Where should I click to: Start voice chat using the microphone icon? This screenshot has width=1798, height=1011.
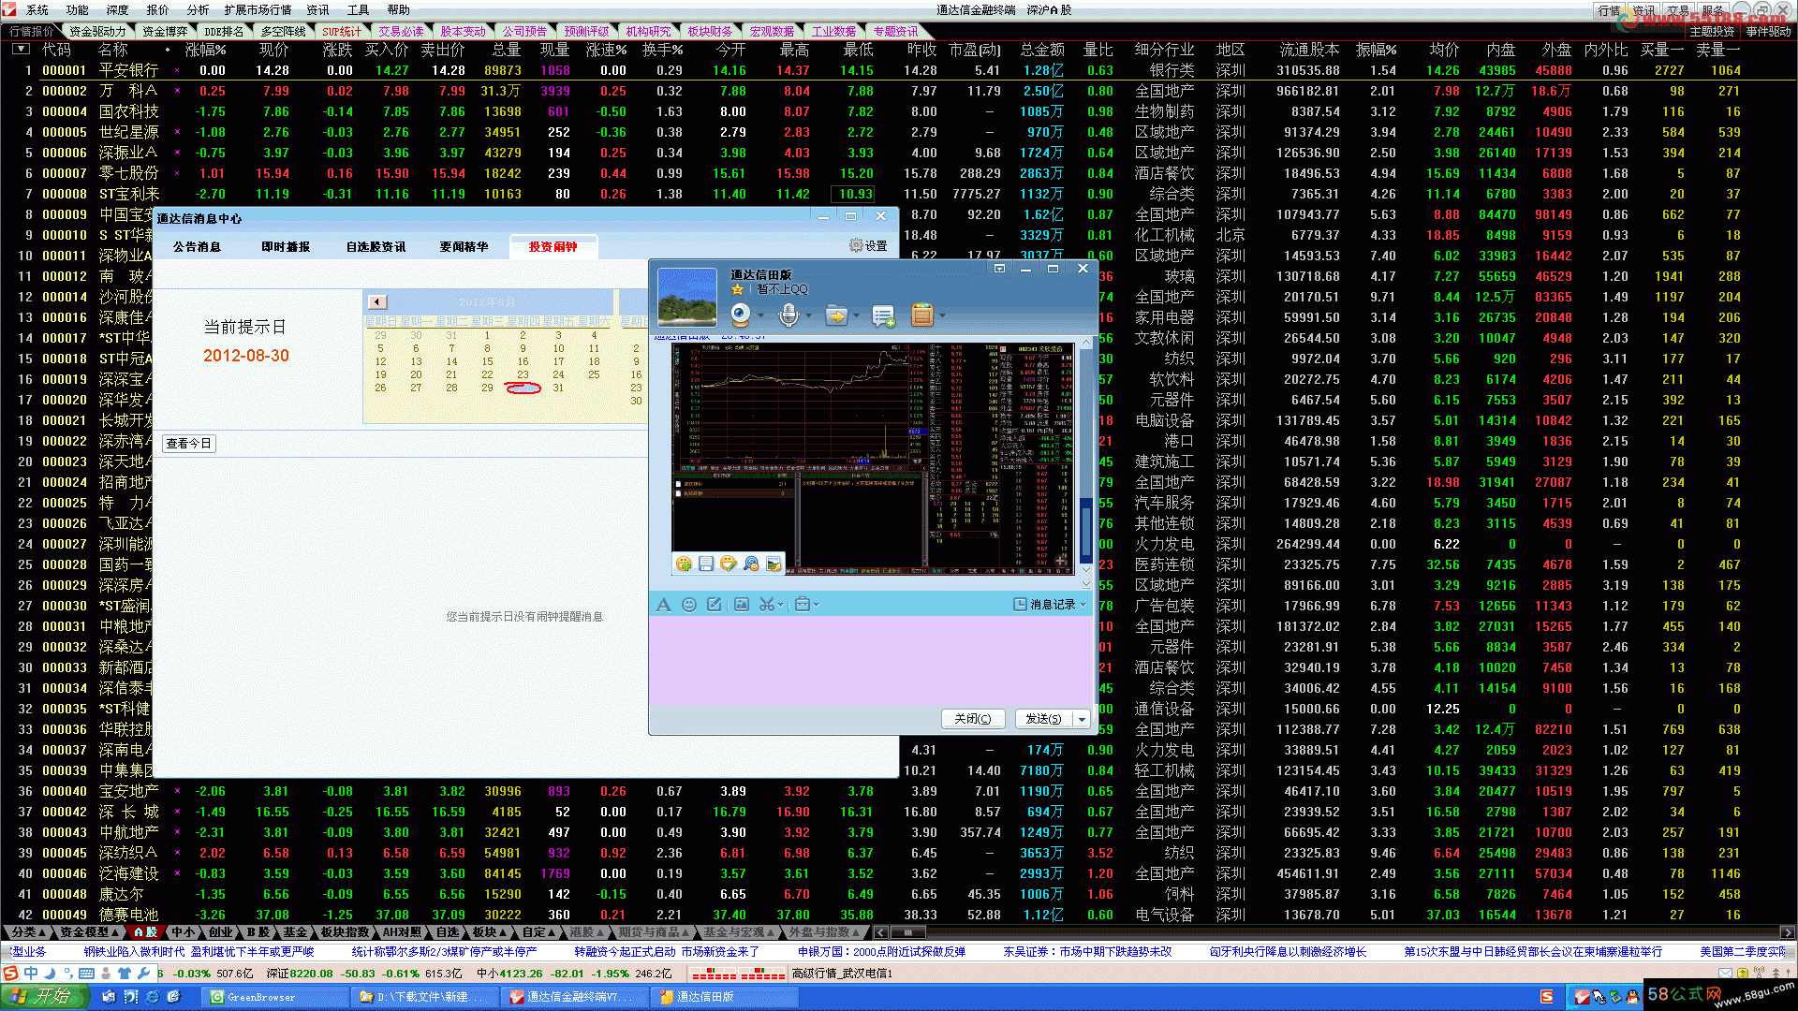click(788, 315)
